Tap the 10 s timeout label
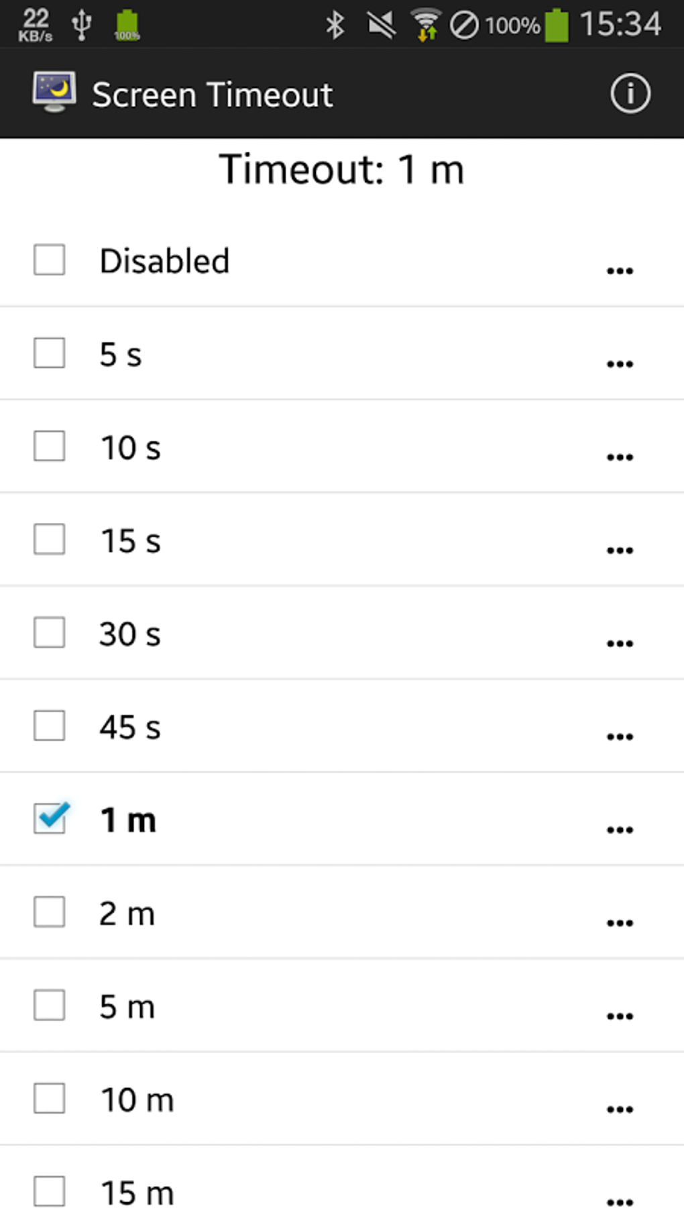684x1217 pixels. [x=131, y=447]
